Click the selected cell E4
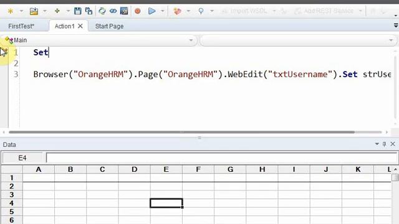 coord(166,203)
